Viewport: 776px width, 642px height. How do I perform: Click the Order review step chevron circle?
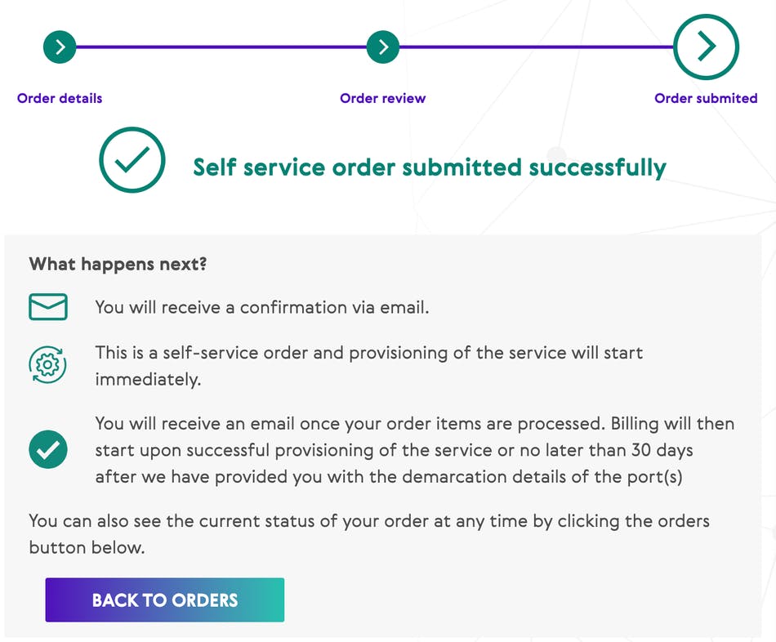[383, 47]
